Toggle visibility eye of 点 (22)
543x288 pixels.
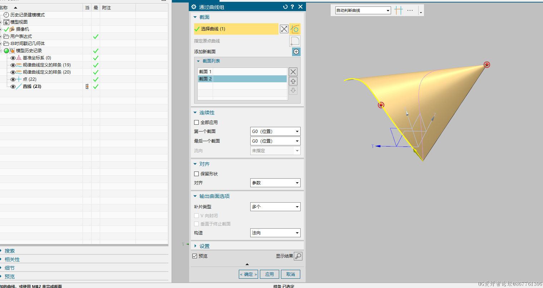point(13,79)
